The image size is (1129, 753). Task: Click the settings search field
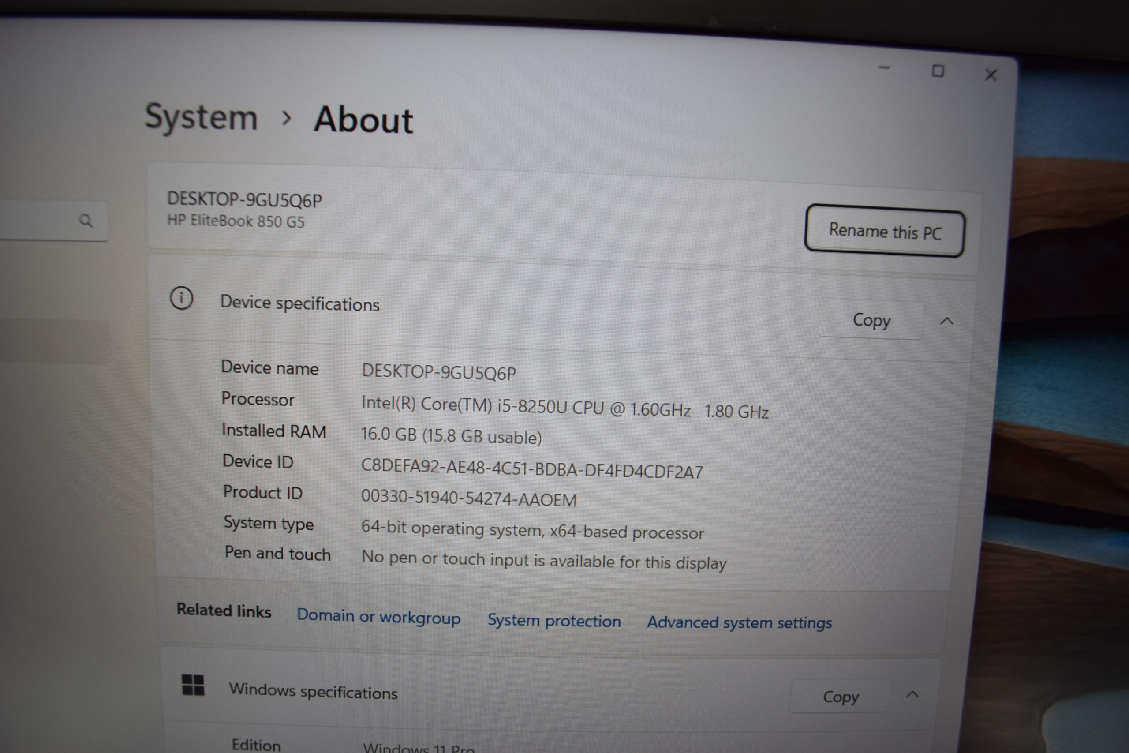(53, 221)
